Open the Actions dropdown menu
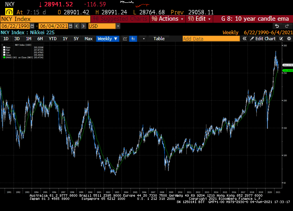293x211 pixels. point(167,19)
